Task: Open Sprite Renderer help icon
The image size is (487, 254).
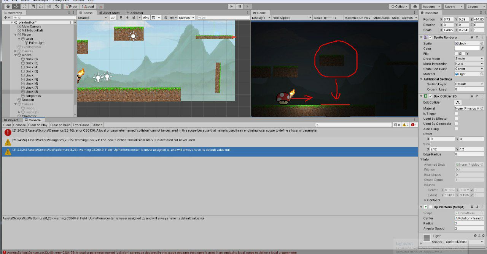Action: (x=472, y=38)
